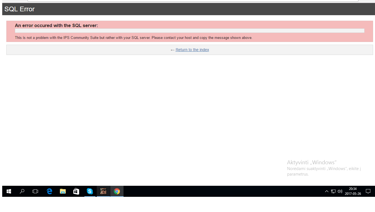Viewport: 375px width, 212px height.
Task: Open Action Center notifications icon
Action: 368,191
